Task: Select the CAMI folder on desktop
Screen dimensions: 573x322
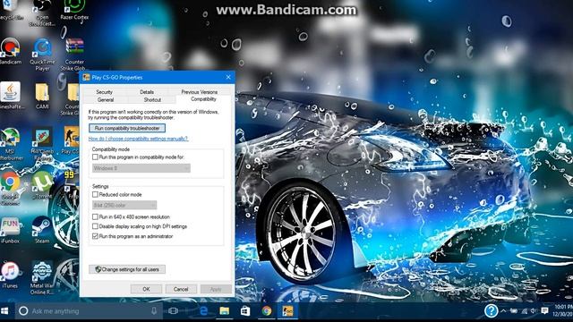Action: click(x=42, y=96)
